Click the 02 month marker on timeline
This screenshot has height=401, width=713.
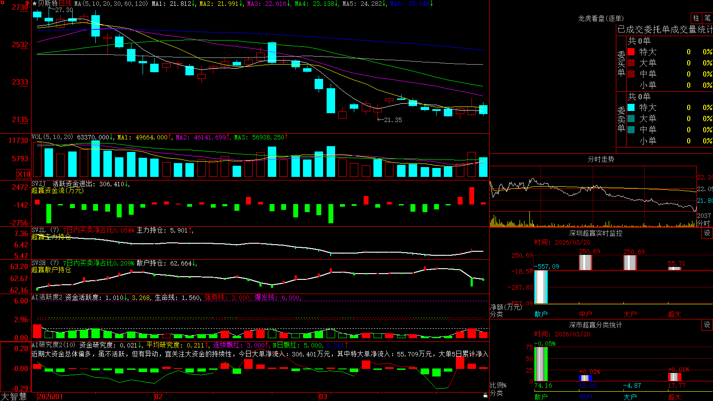pyautogui.click(x=159, y=397)
